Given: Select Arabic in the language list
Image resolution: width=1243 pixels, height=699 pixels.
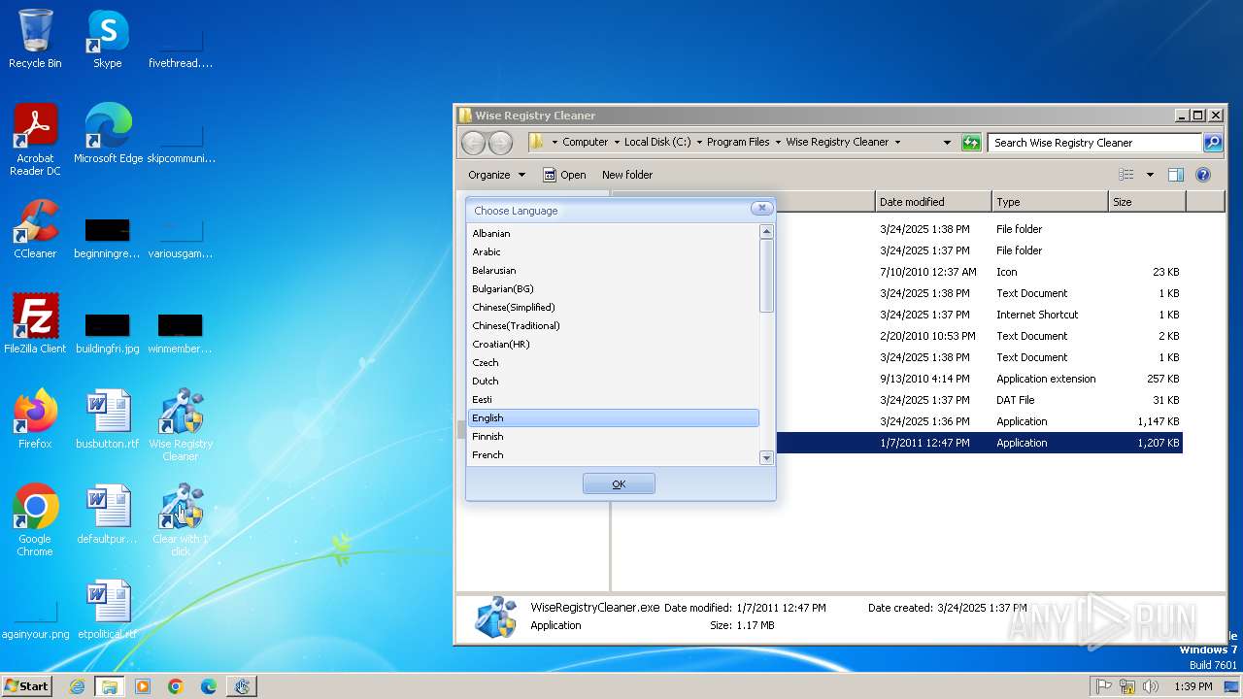Looking at the screenshot, I should [613, 252].
